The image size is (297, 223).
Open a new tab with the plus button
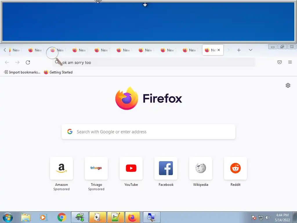click(239, 50)
